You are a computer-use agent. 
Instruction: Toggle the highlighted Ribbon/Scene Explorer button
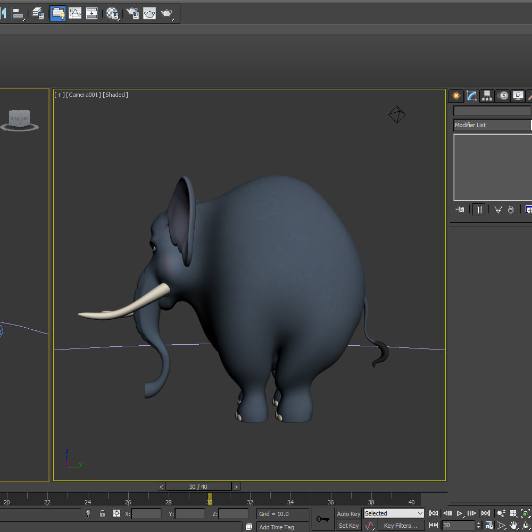pyautogui.click(x=57, y=13)
